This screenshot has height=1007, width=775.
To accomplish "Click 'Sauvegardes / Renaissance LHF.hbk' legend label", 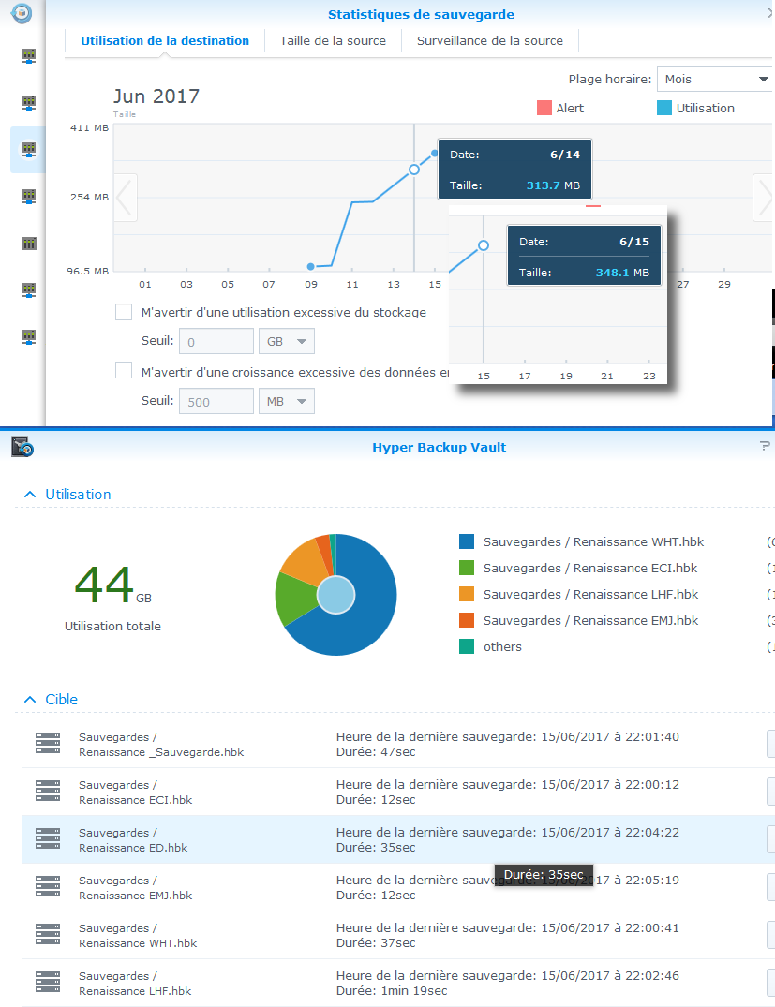I will pos(591,595).
